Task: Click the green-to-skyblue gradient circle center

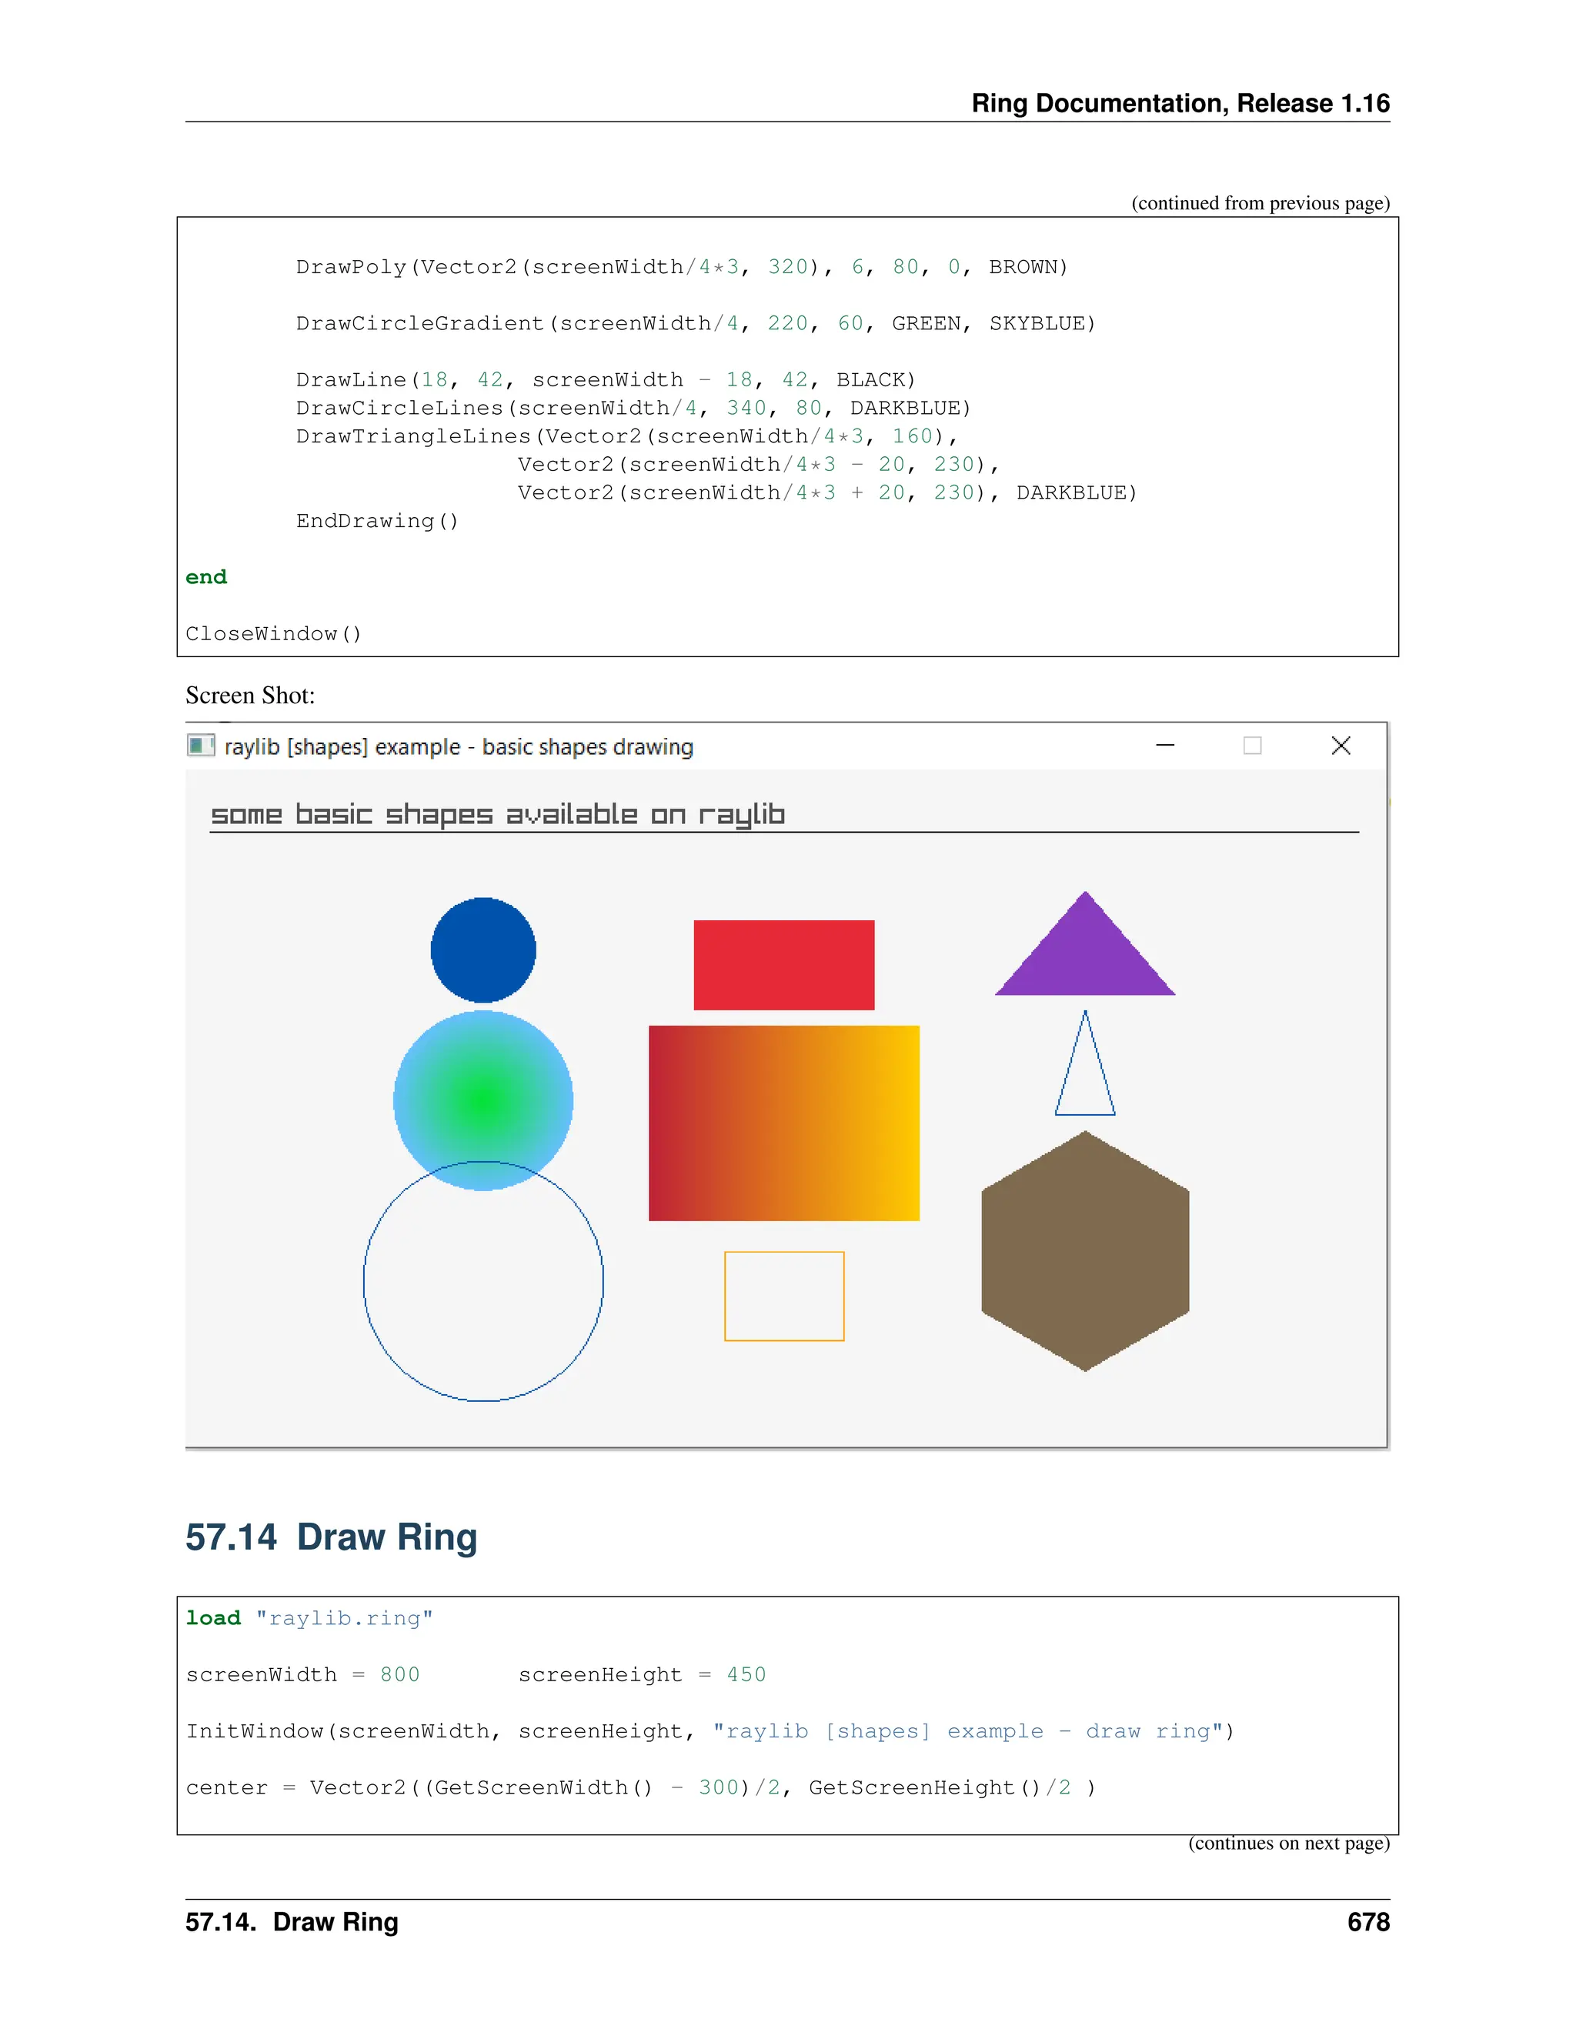Action: (482, 1100)
